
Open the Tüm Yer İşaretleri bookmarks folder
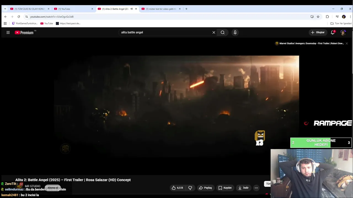coord(341,23)
